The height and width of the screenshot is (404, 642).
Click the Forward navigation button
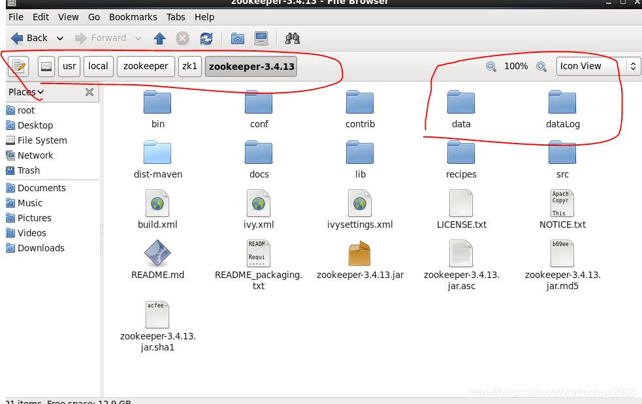tap(101, 38)
